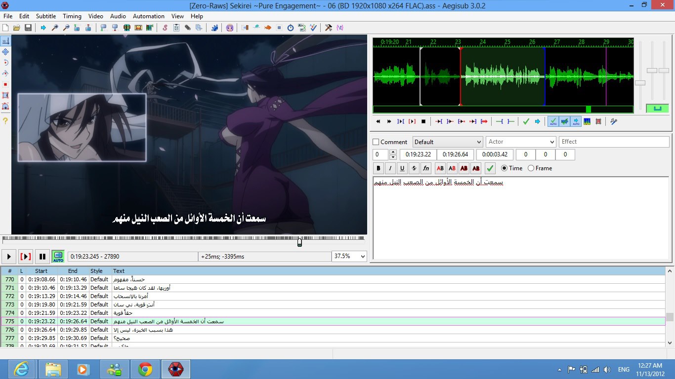The image size is (675, 379).
Task: Create a new subtitles file
Action: [6, 28]
